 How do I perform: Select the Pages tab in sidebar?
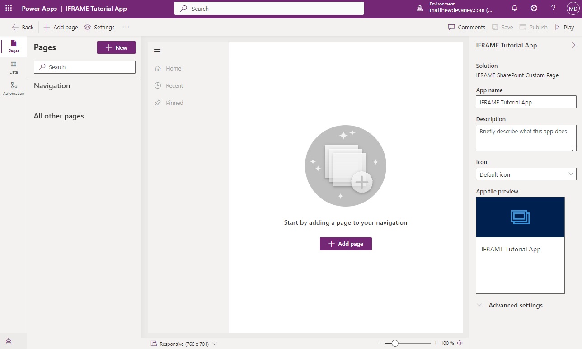(x=14, y=46)
